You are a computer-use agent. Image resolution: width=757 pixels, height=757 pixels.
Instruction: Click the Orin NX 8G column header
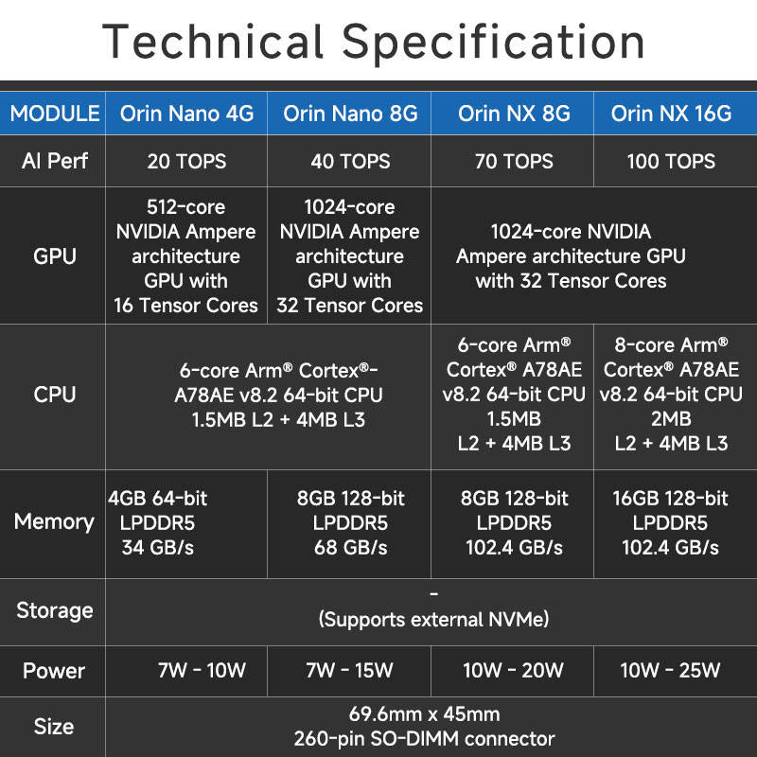[514, 114]
